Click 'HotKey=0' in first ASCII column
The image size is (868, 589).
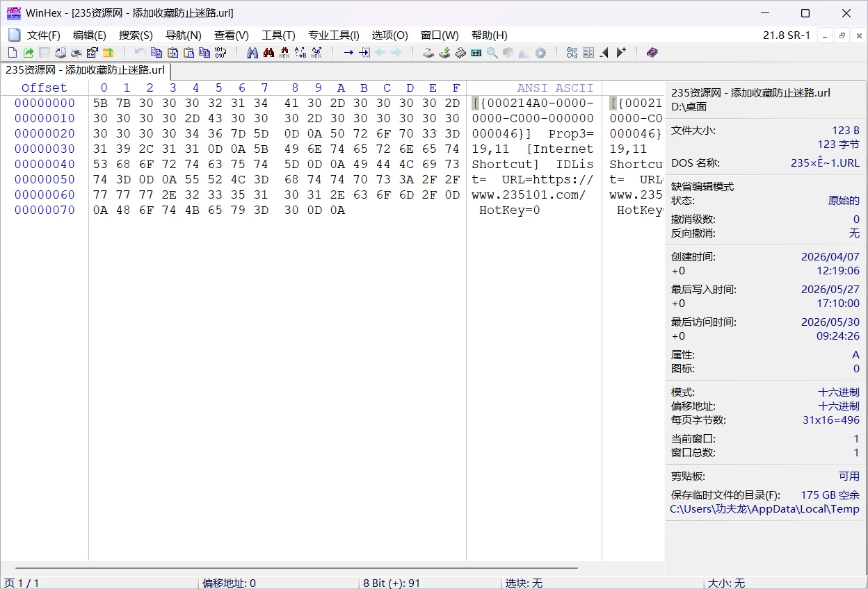pos(510,210)
